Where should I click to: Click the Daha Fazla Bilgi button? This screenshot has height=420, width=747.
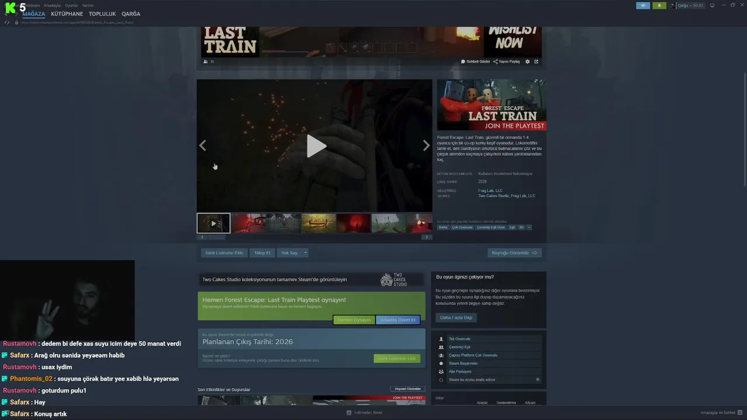click(456, 317)
